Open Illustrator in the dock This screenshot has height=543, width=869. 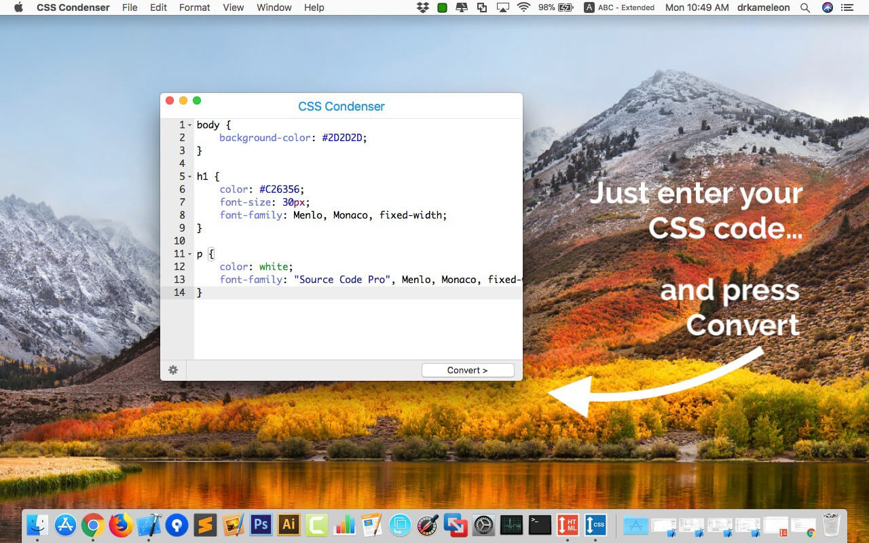[x=289, y=525]
